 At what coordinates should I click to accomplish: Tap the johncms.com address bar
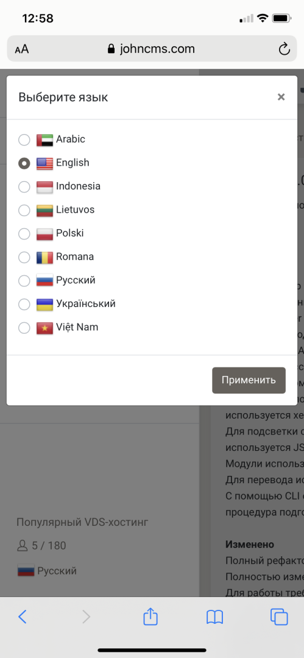pyautogui.click(x=152, y=49)
